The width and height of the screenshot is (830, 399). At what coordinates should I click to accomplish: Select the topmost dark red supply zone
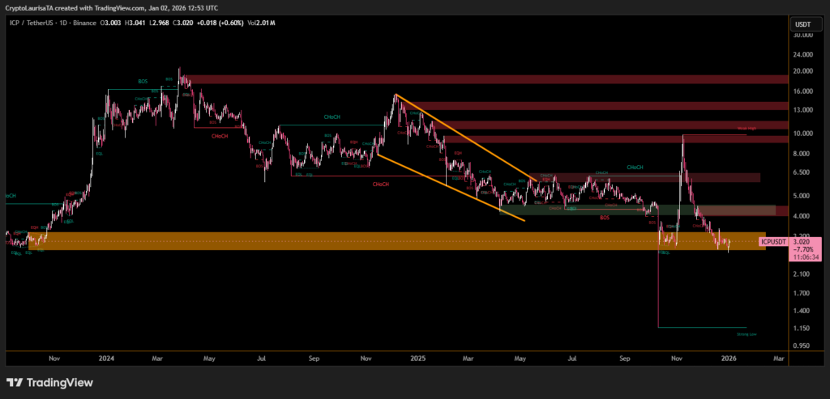[486, 79]
